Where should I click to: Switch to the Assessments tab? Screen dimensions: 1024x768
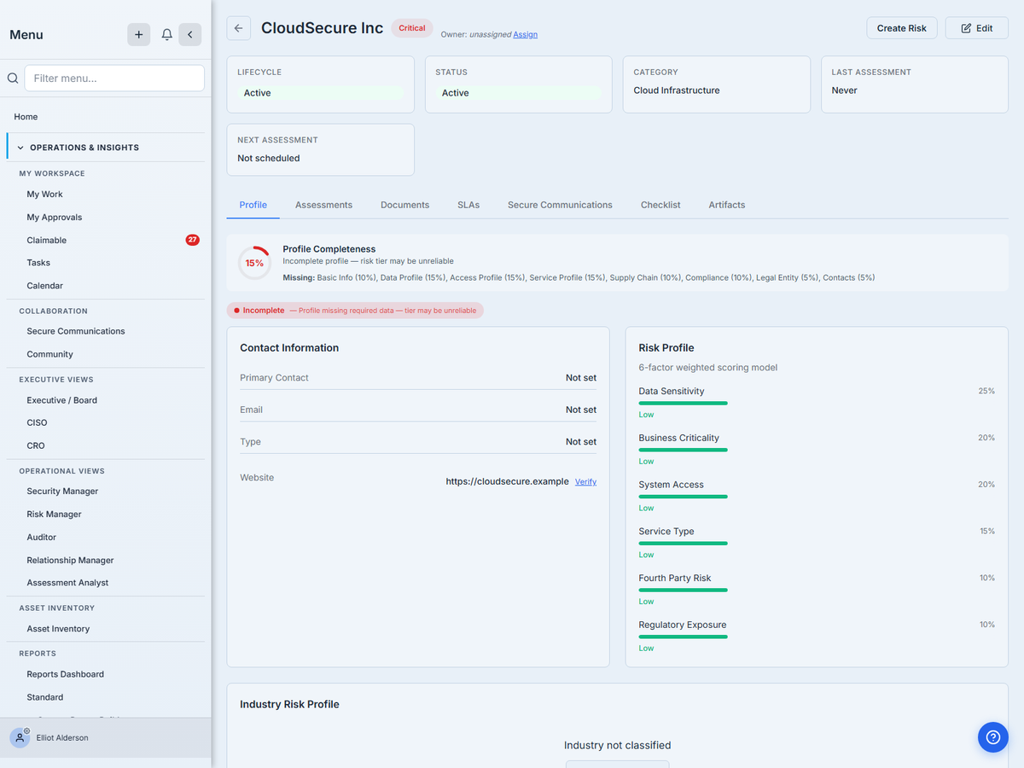[323, 205]
